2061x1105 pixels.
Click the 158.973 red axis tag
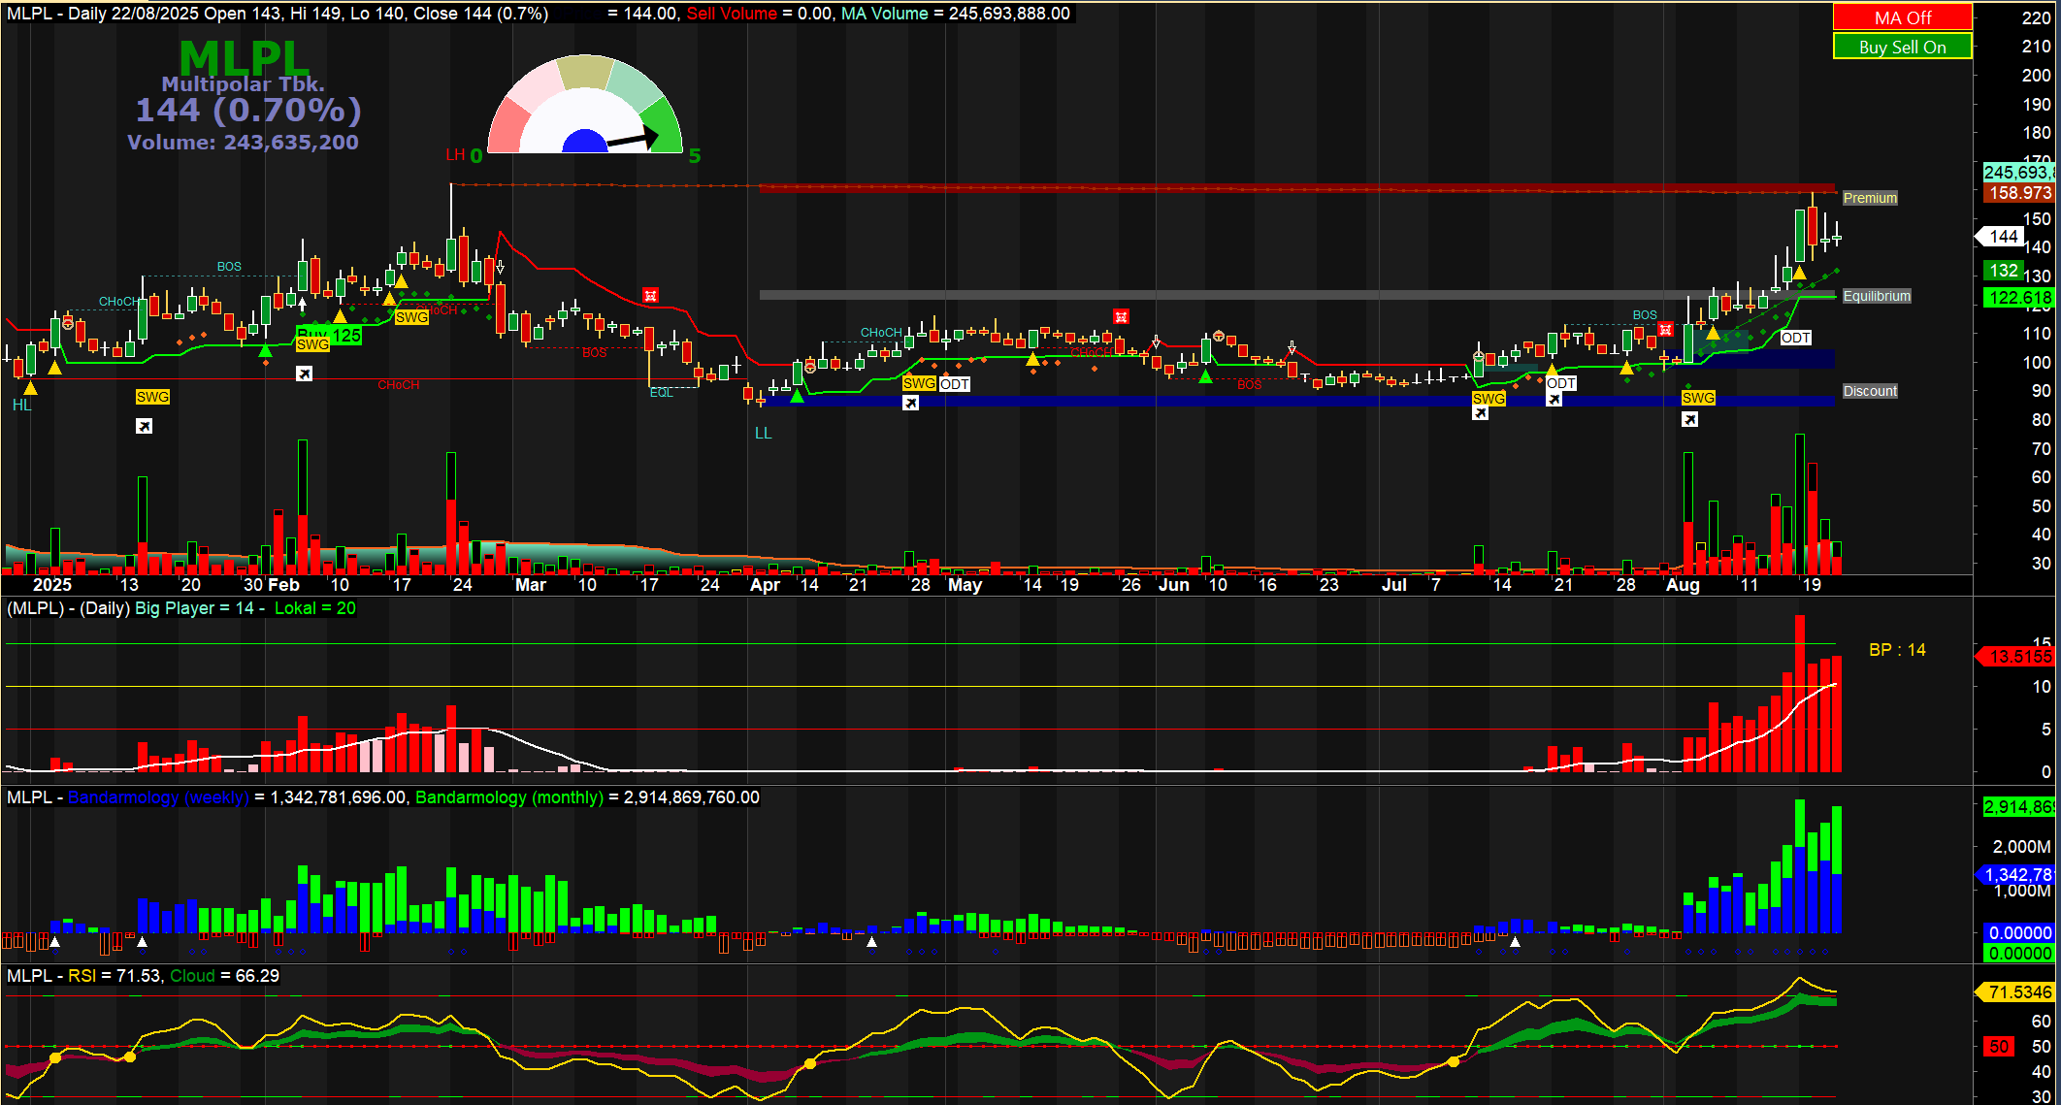pos(2019,193)
